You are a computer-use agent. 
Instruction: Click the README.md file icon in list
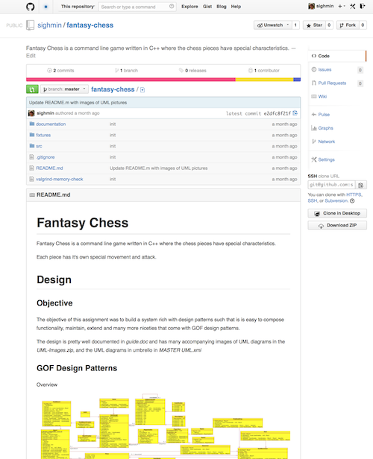[x=31, y=168]
